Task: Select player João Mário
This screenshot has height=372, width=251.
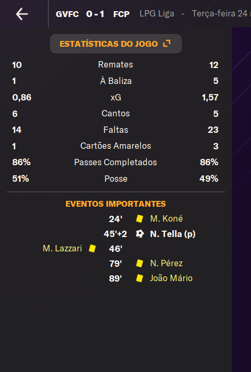Action: click(x=171, y=278)
